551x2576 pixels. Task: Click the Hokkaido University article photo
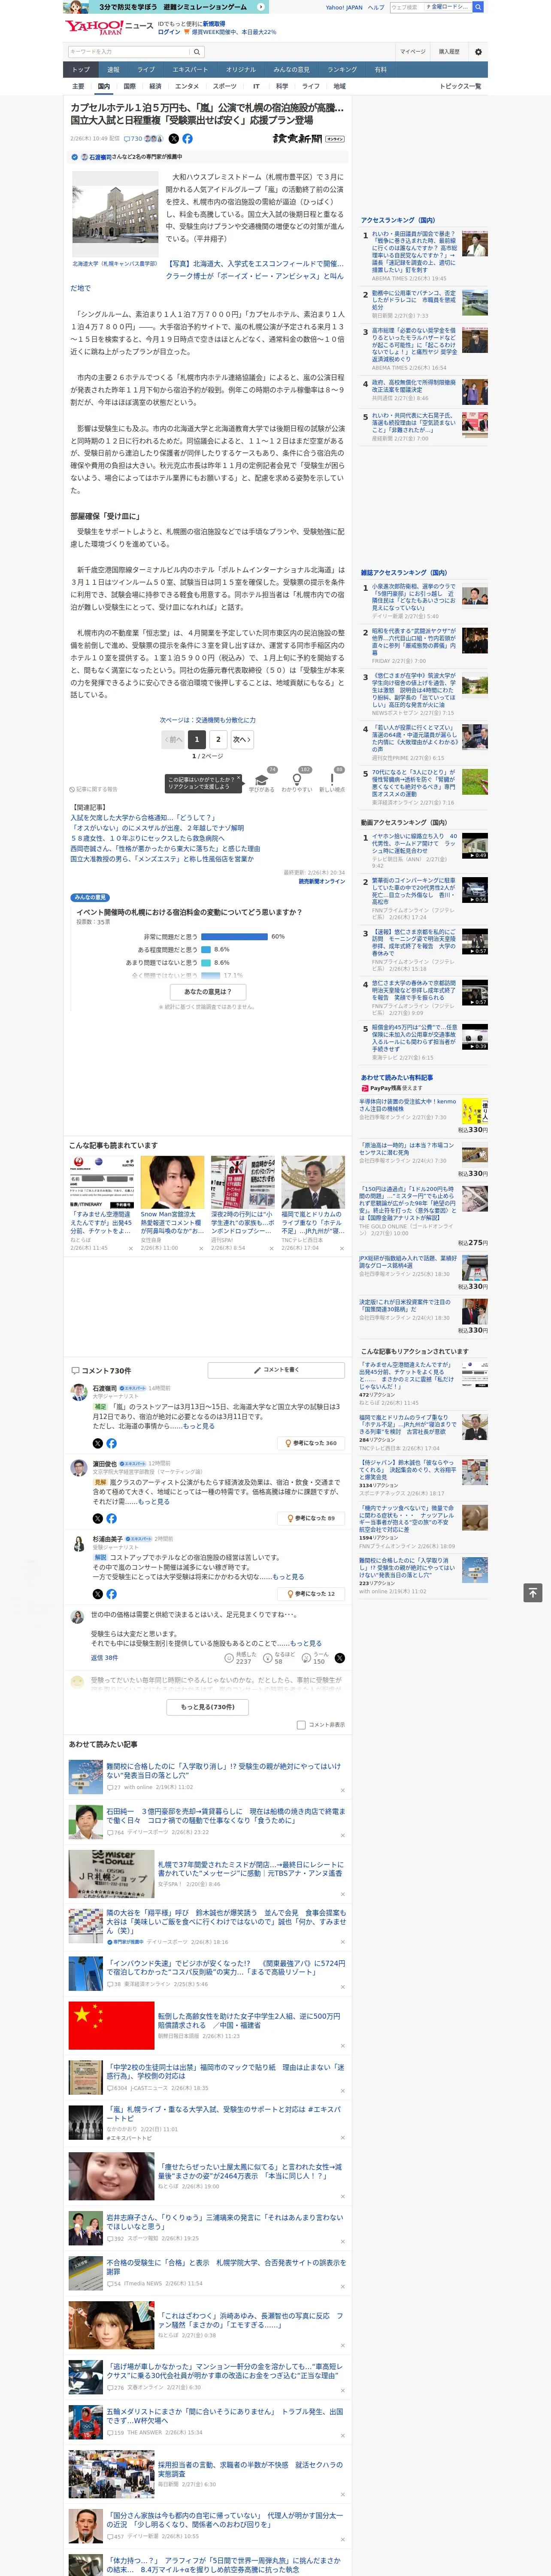pyautogui.click(x=115, y=214)
